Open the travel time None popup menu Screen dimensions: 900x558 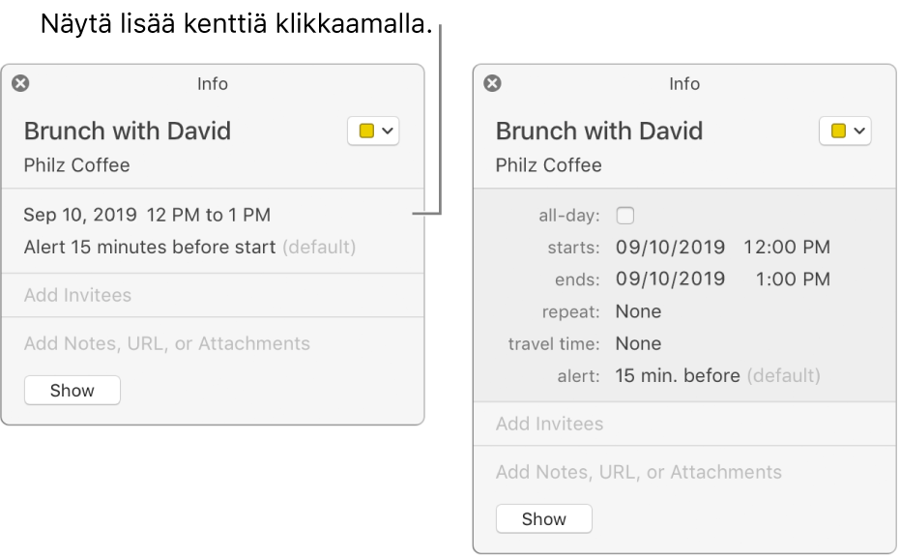[638, 343]
